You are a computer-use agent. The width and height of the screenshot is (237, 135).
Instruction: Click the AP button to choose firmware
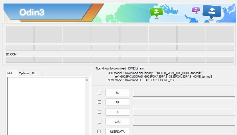click(x=117, y=102)
